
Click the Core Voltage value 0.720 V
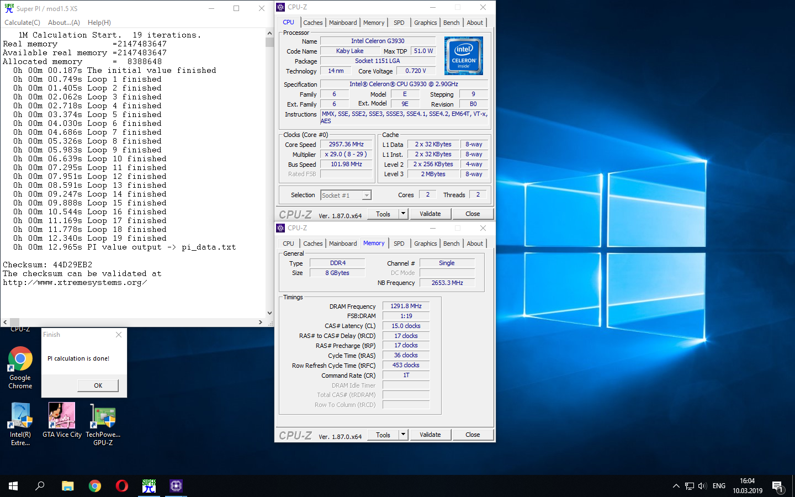[x=416, y=71]
